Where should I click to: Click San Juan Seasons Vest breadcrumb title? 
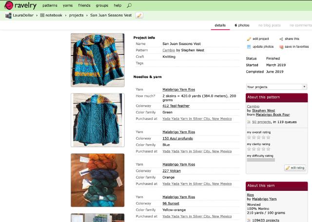[111, 15]
